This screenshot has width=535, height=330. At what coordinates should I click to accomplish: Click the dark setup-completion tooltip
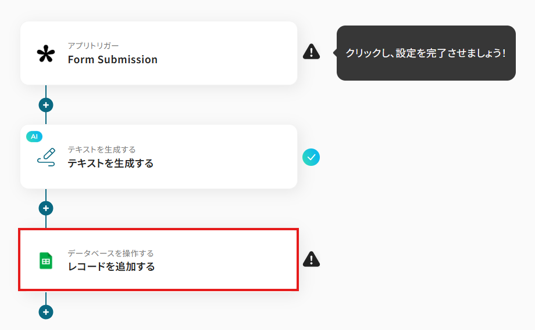point(426,53)
